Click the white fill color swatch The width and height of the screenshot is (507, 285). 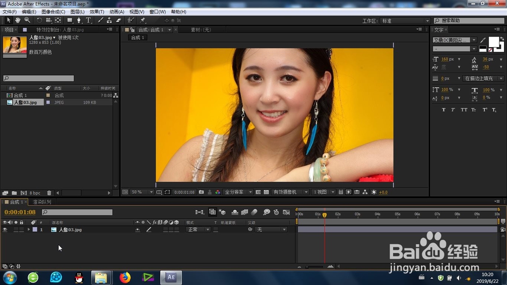pyautogui.click(x=493, y=42)
